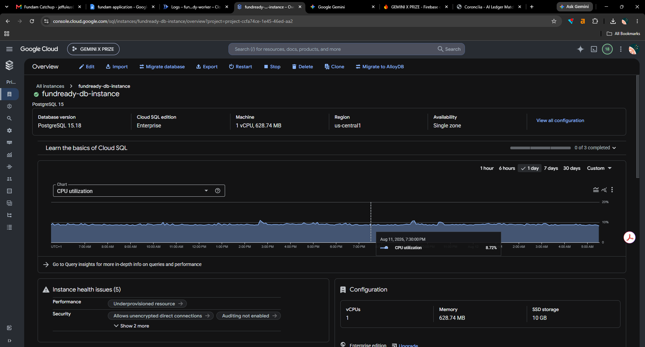Open the chart more-options three-dot menu
Viewport: 645px width, 347px height.
tap(612, 190)
